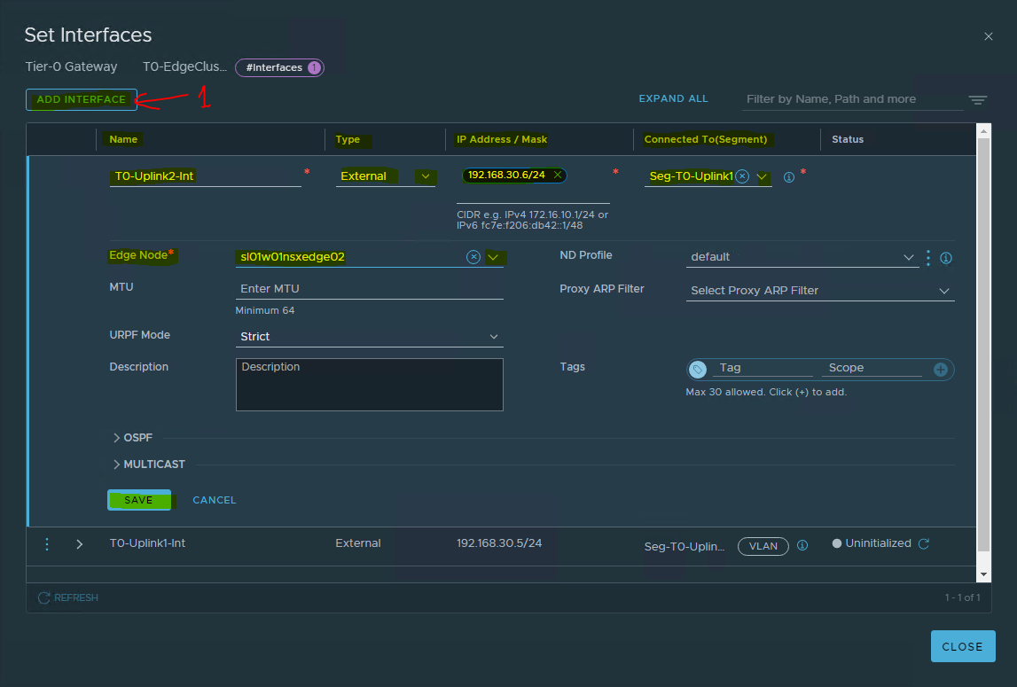Click the Uninitialized status text
This screenshot has height=687, width=1017.
coord(878,543)
